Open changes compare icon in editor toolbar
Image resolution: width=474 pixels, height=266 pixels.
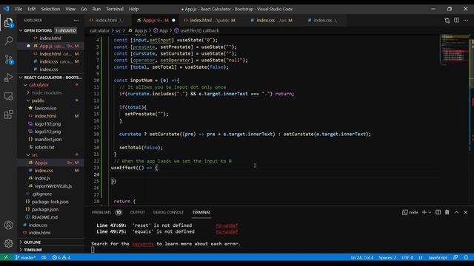447,20
